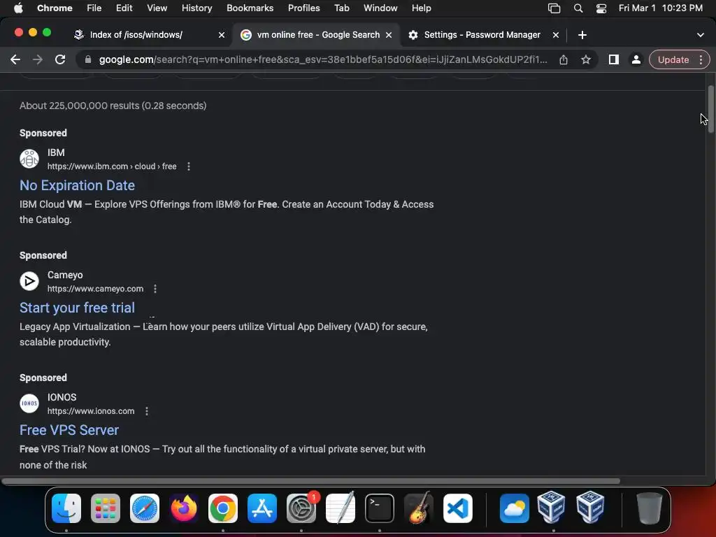Click the Stage Manager menu bar icon
Viewport: 716px width, 537px height.
[x=554, y=8]
